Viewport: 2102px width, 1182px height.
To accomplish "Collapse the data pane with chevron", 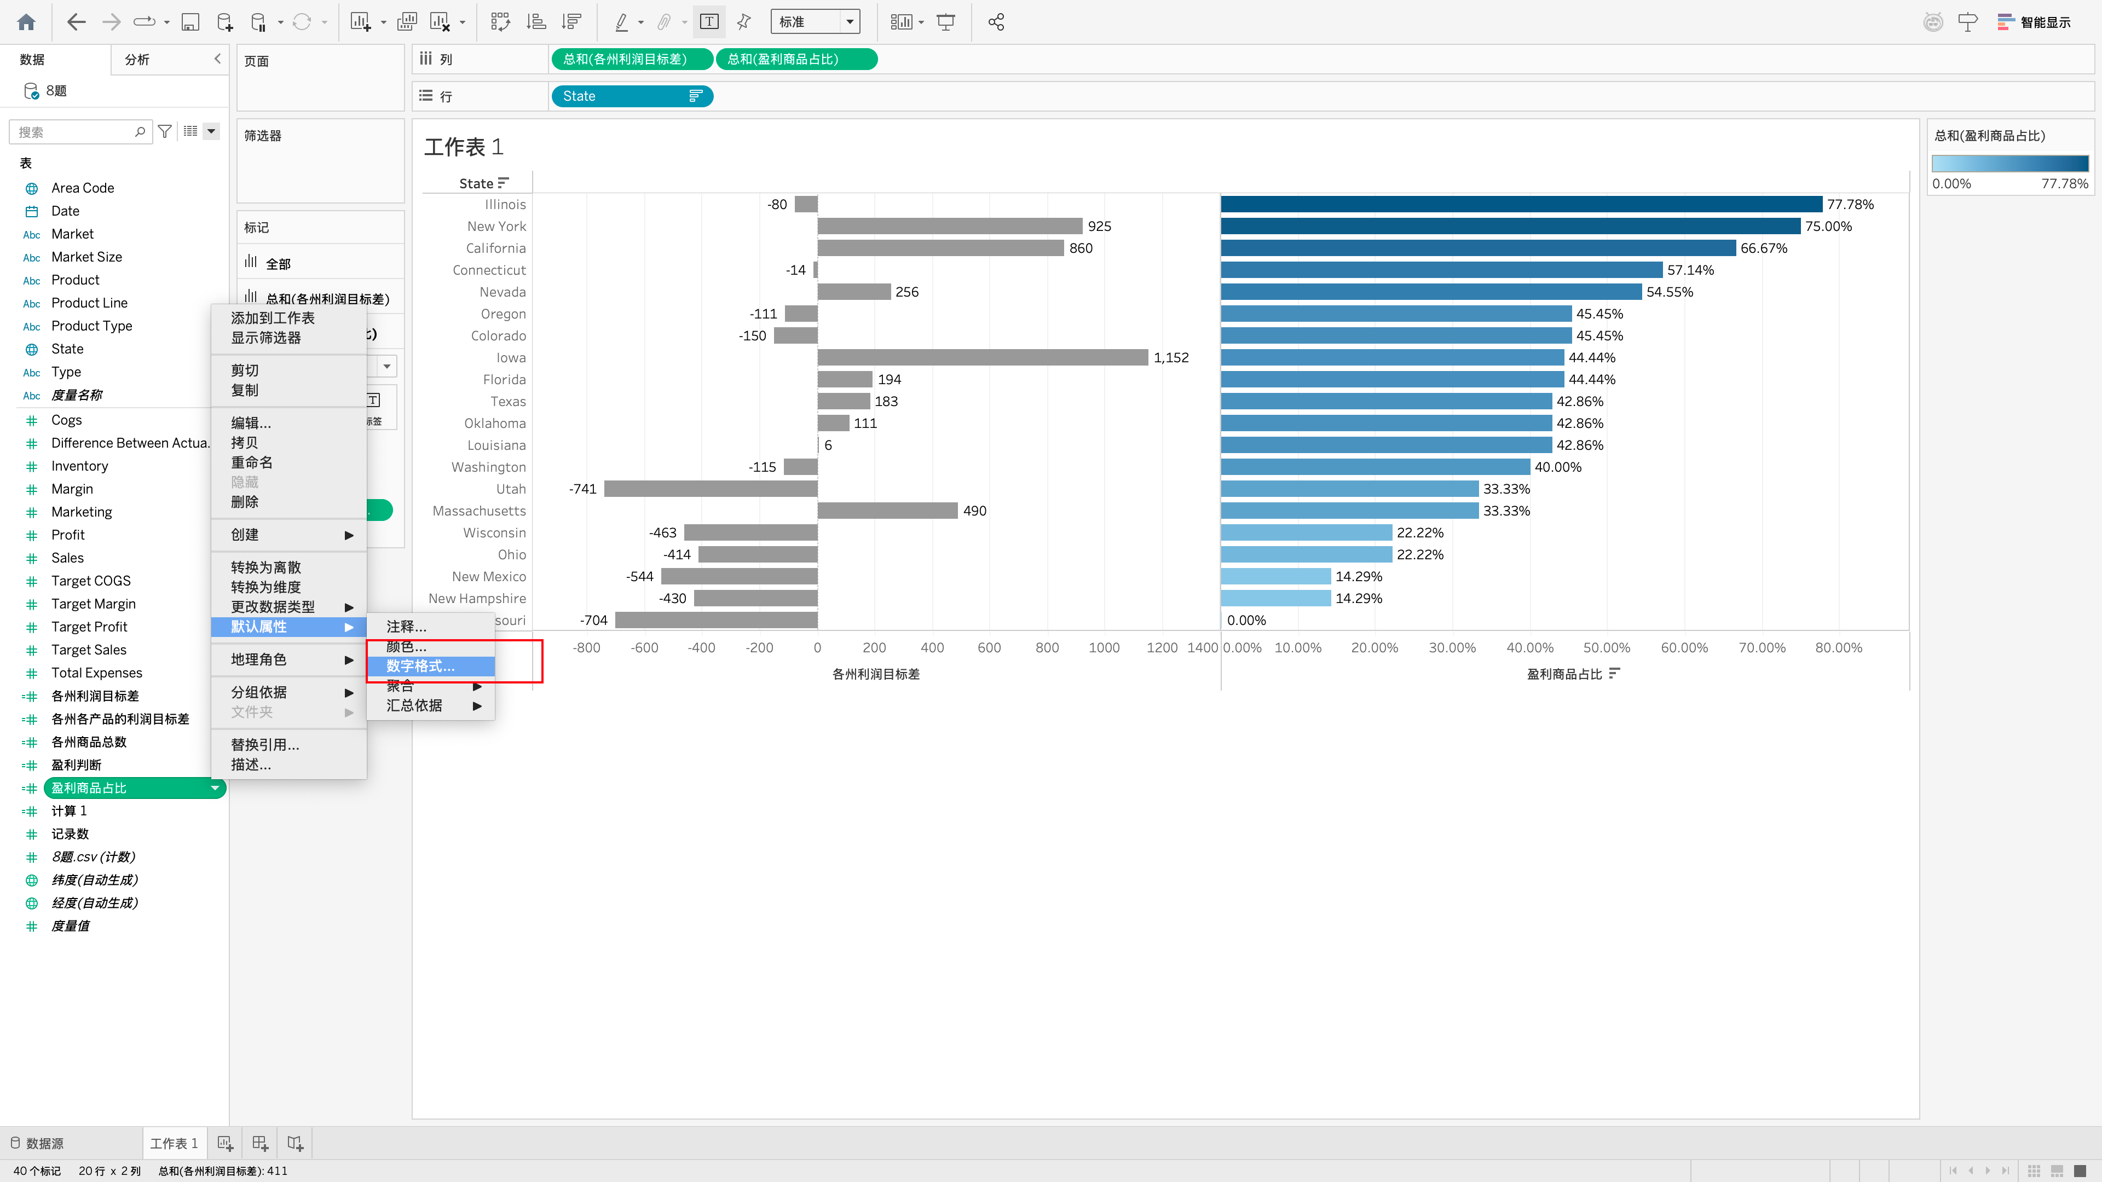I will 217,59.
